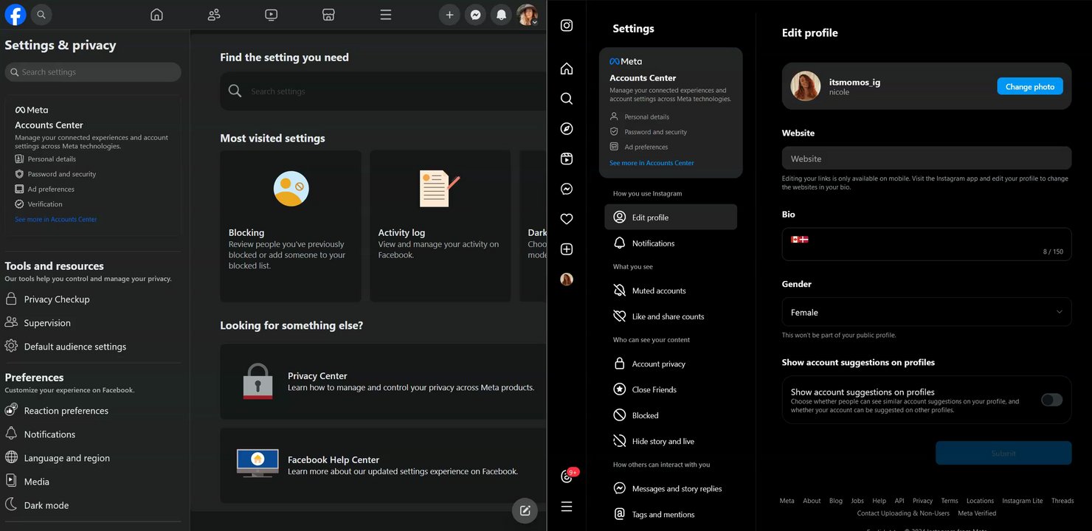Open Instagram Messages icon in sidebar
This screenshot has width=1092, height=531.
(x=567, y=189)
